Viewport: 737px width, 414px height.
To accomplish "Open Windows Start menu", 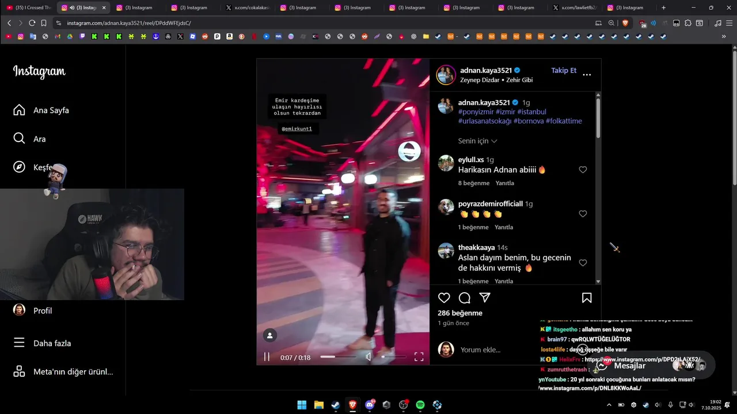I will pyautogui.click(x=302, y=405).
